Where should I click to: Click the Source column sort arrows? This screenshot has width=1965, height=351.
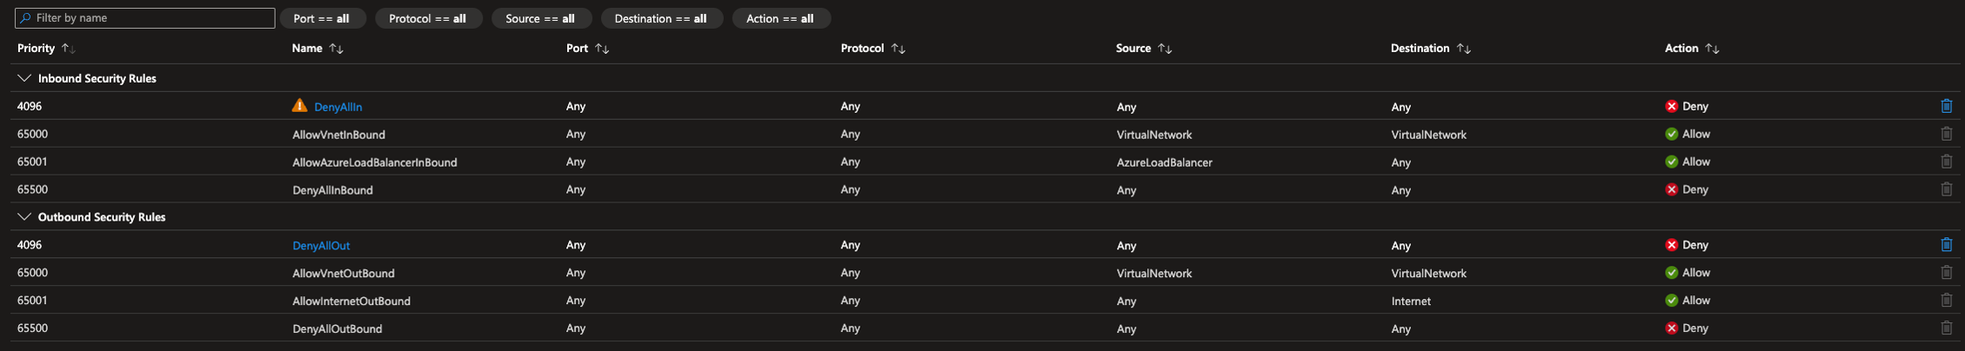pyautogui.click(x=1165, y=49)
